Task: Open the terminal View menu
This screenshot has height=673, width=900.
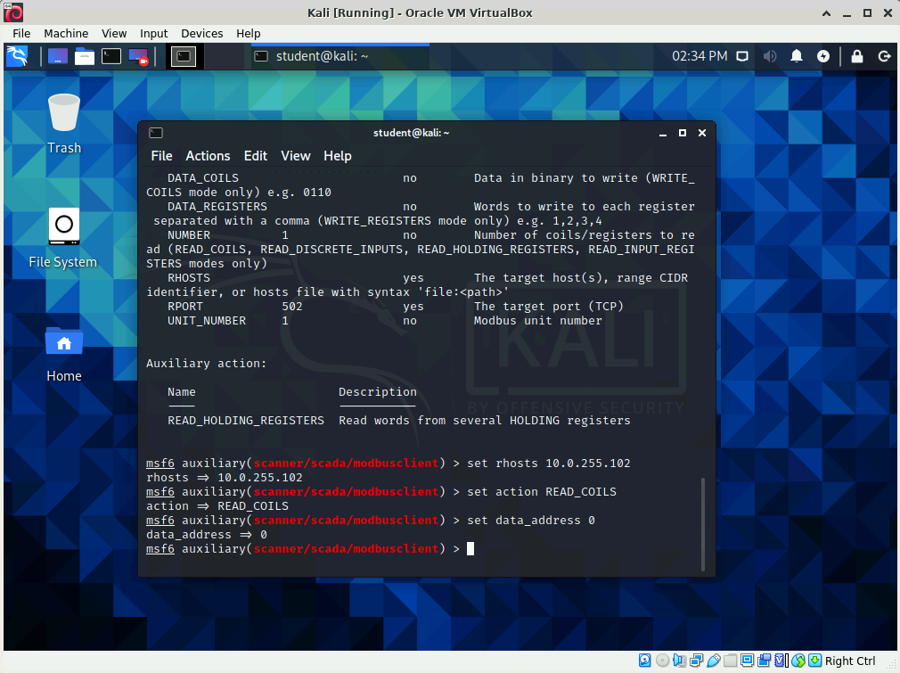Action: coord(296,156)
